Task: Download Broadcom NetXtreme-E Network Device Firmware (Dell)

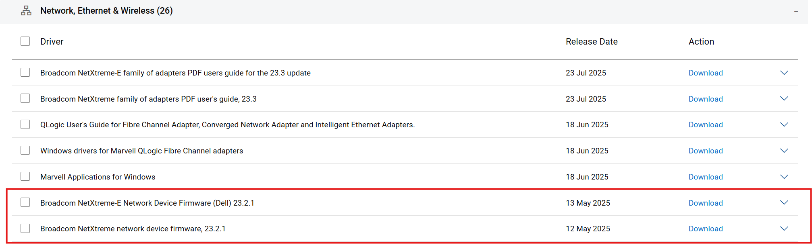Action: click(706, 203)
